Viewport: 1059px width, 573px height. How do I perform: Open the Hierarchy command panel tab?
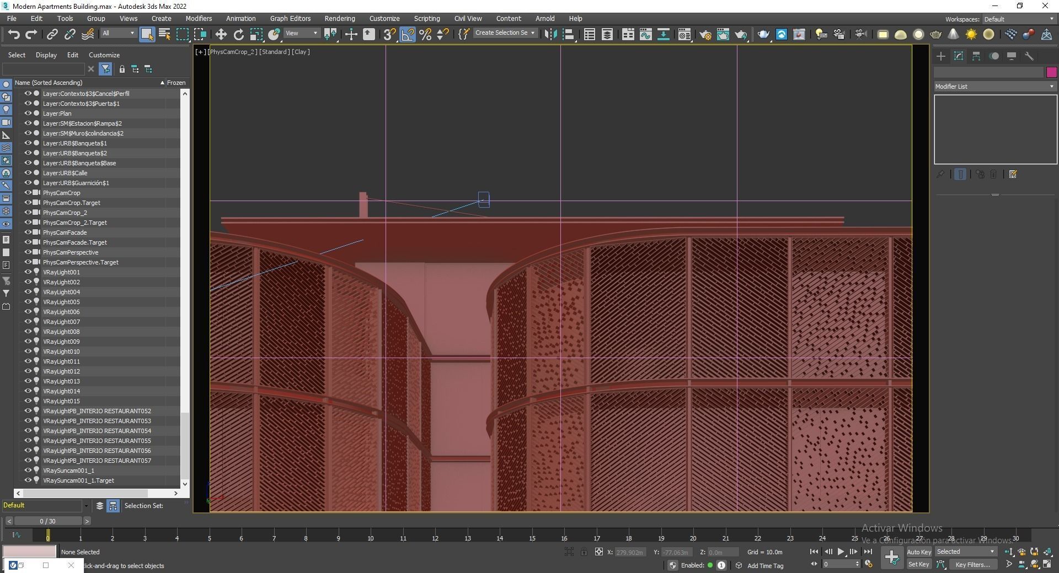tap(976, 56)
